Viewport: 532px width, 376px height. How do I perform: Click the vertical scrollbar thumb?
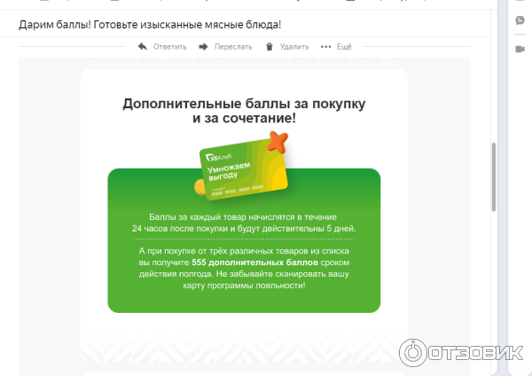494,176
